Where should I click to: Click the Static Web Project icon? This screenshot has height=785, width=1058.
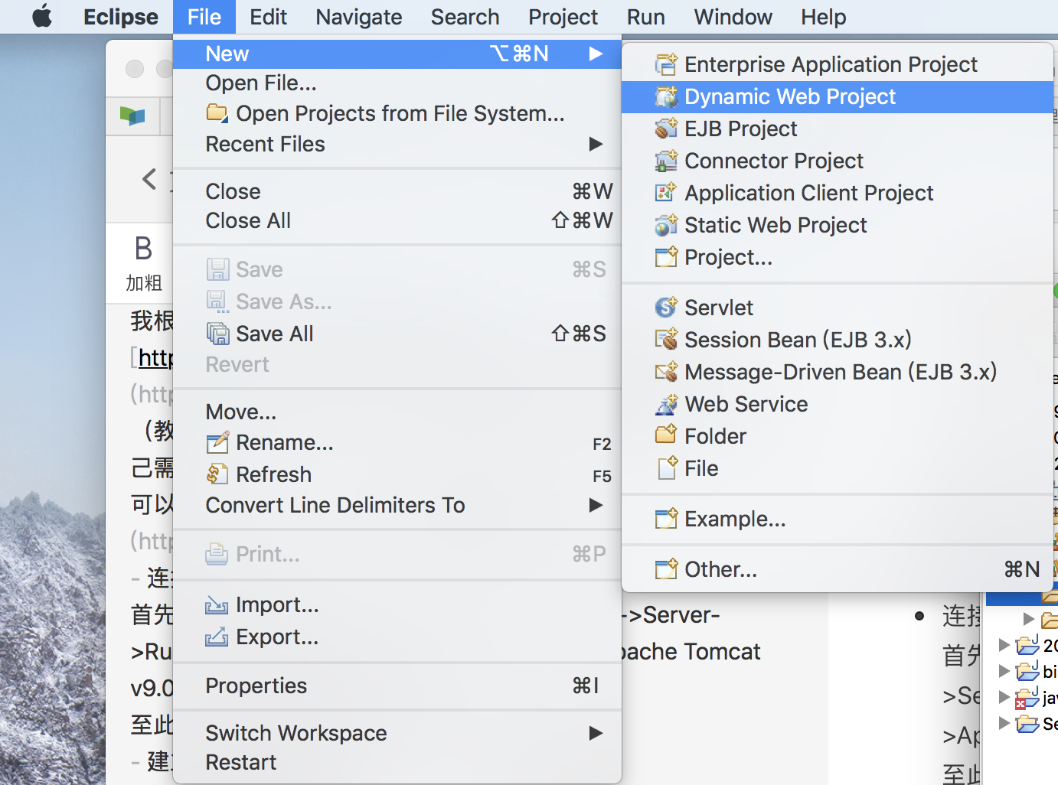click(666, 225)
